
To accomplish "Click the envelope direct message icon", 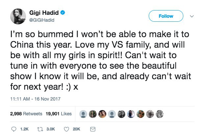I will pyautogui.click(x=93, y=129).
